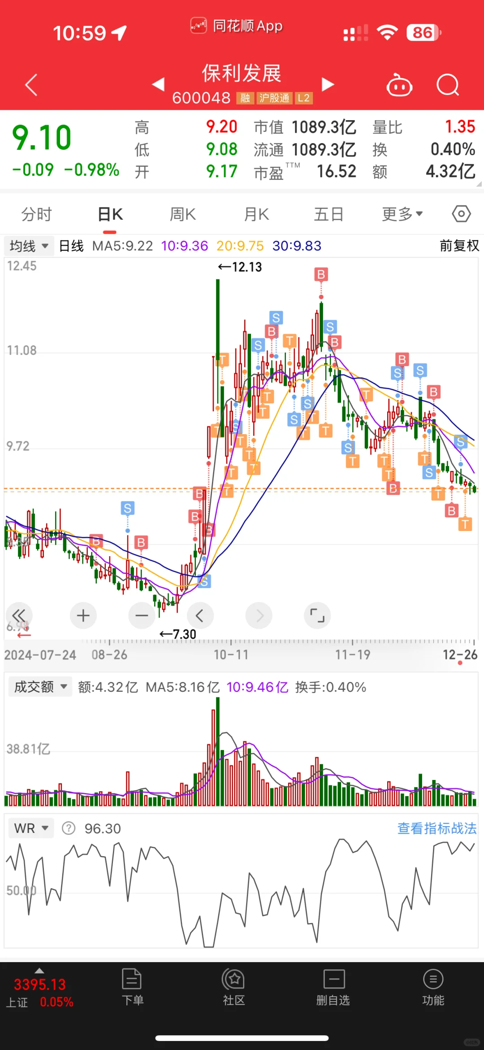
Task: Open the 功能 functions menu icon
Action: tap(433, 988)
